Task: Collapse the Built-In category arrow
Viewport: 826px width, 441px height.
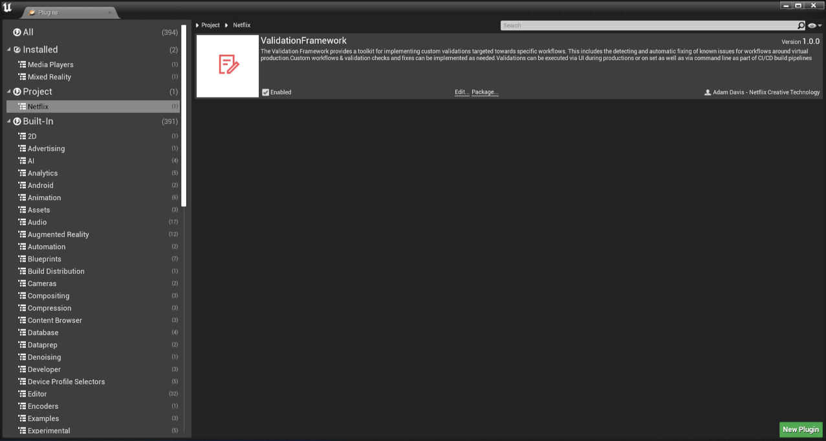Action: click(x=9, y=121)
